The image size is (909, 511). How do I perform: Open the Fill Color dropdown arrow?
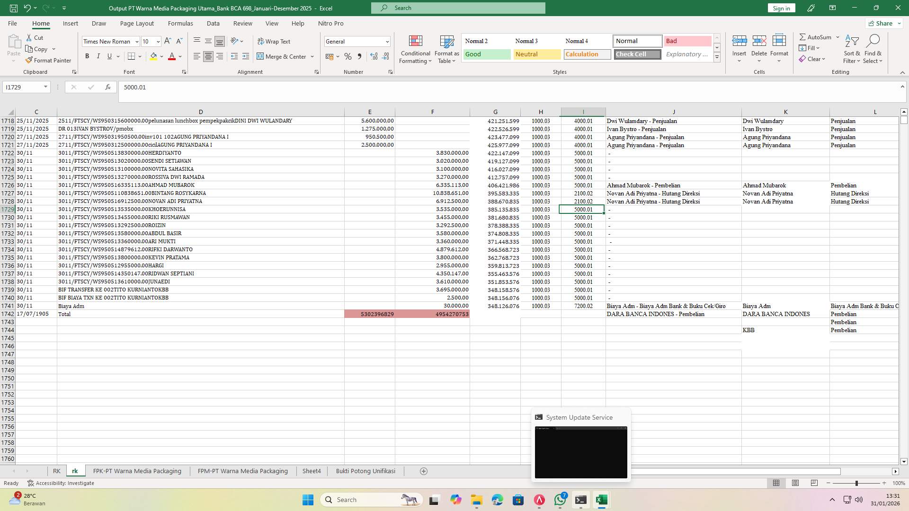point(161,56)
